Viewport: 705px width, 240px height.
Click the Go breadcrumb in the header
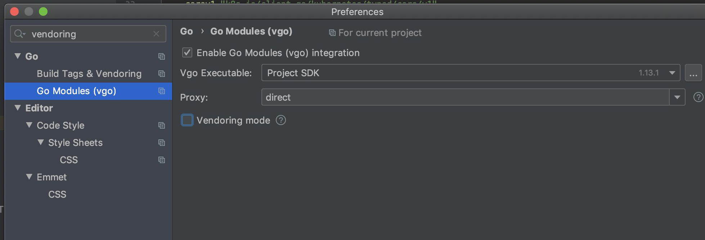click(187, 32)
